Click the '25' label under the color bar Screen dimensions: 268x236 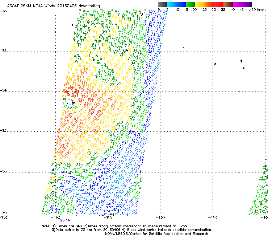point(205,10)
